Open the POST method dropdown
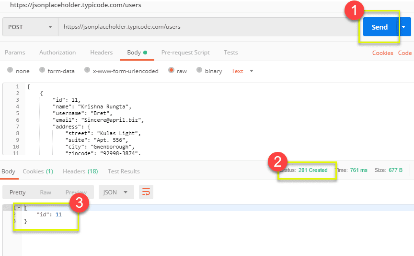Screen dimensions: 414x256 click(x=30, y=27)
